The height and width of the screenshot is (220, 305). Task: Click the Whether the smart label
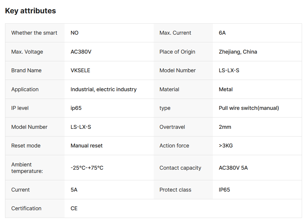[x=34, y=33]
